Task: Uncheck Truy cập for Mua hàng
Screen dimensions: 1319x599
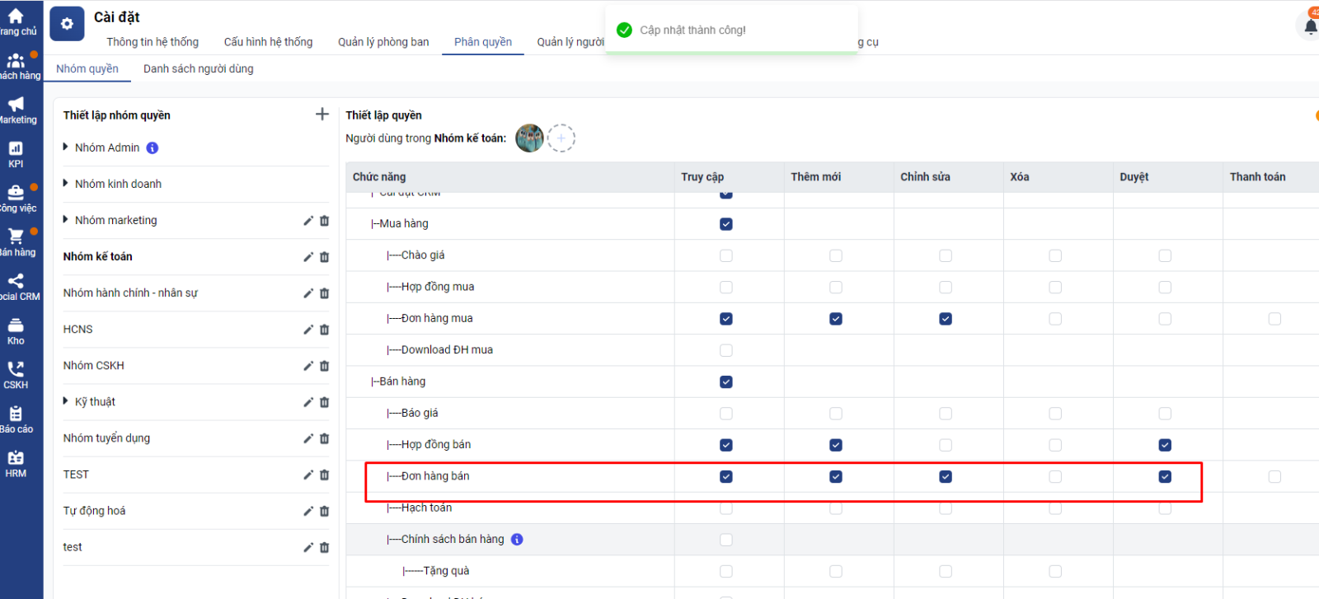Action: [726, 224]
